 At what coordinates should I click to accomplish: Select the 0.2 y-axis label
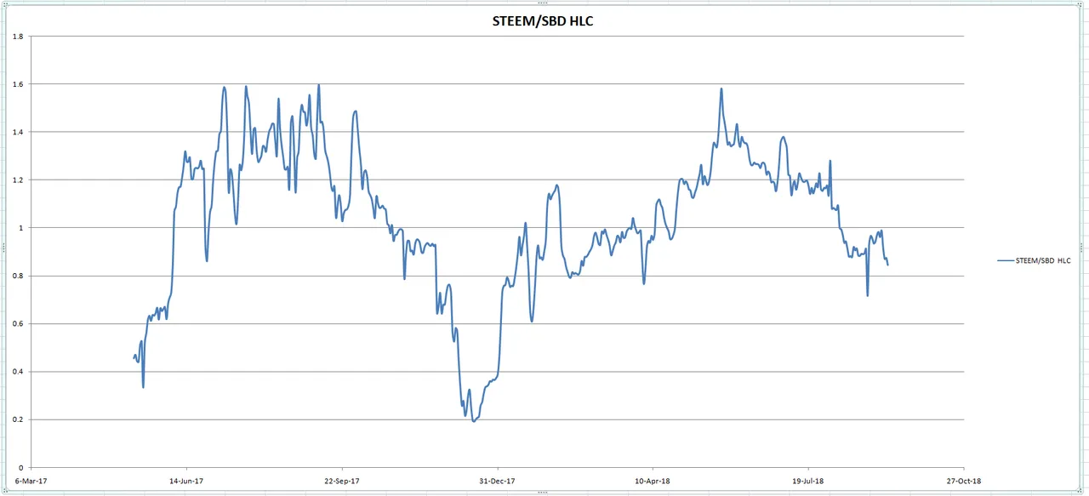(19, 419)
